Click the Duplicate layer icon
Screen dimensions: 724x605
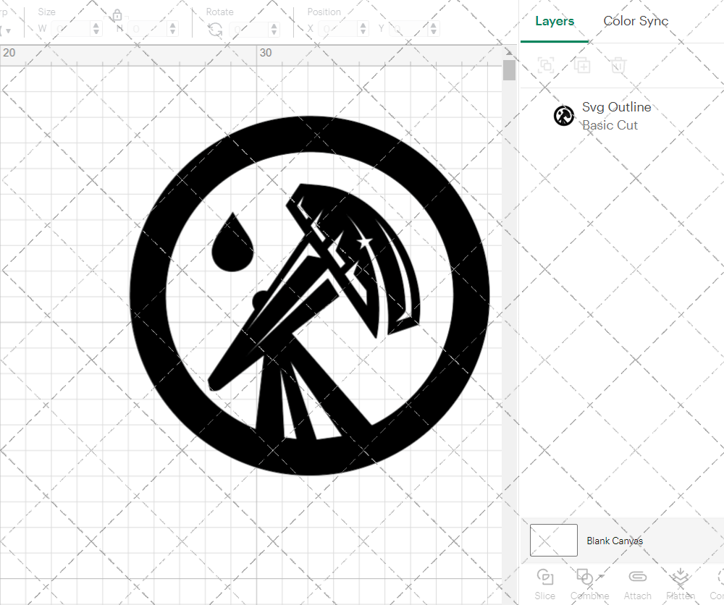click(582, 66)
